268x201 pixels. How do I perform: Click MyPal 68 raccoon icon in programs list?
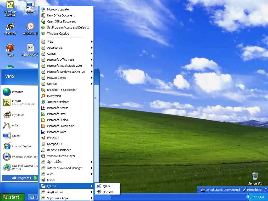pos(43,138)
